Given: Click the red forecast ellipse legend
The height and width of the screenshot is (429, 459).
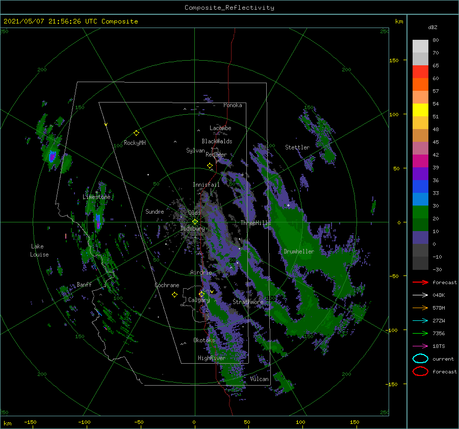Looking at the screenshot, I should coord(420,371).
